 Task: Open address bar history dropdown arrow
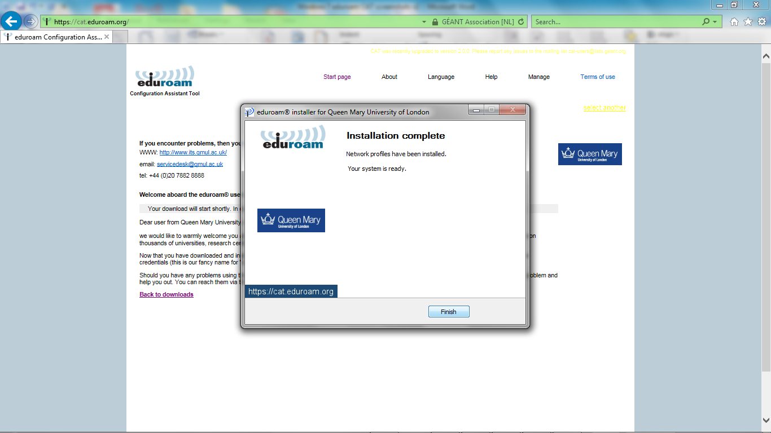(424, 22)
